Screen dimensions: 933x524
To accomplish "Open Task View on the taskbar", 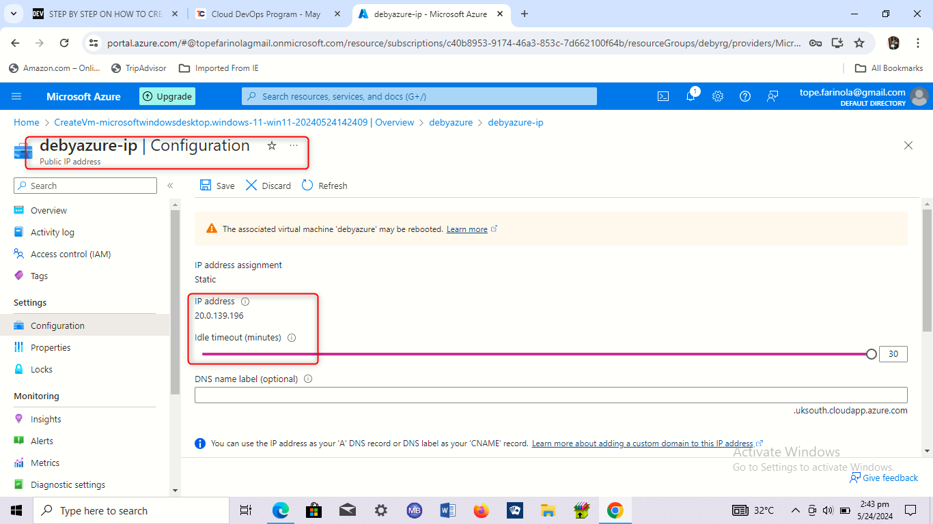I will (x=246, y=510).
